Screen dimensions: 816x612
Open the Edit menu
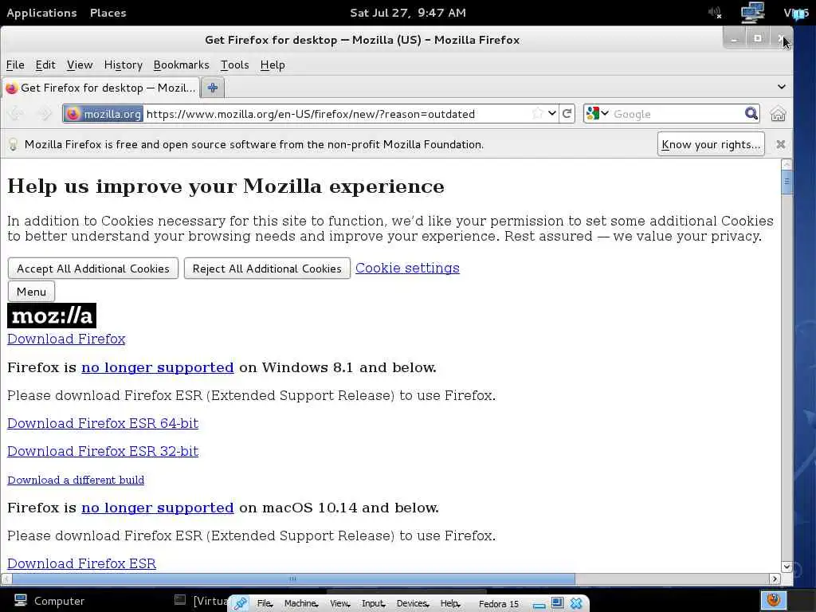click(45, 65)
